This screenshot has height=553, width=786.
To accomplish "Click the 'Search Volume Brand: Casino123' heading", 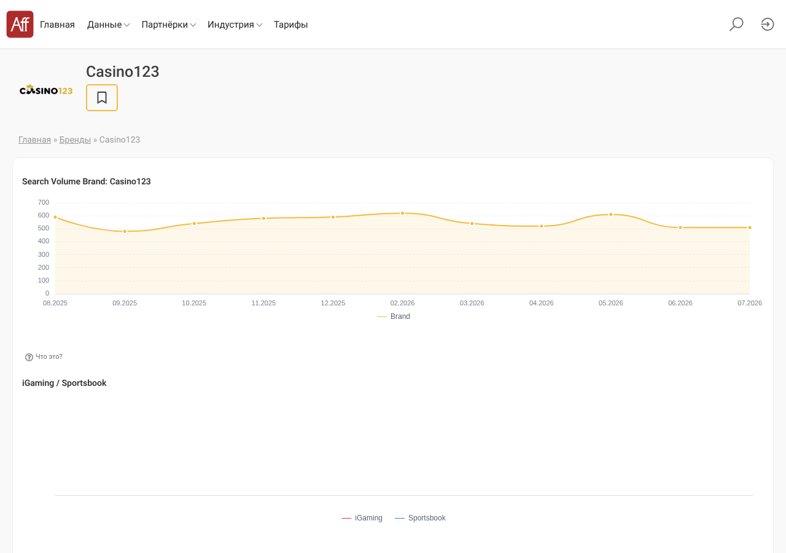I will pos(87,181).
